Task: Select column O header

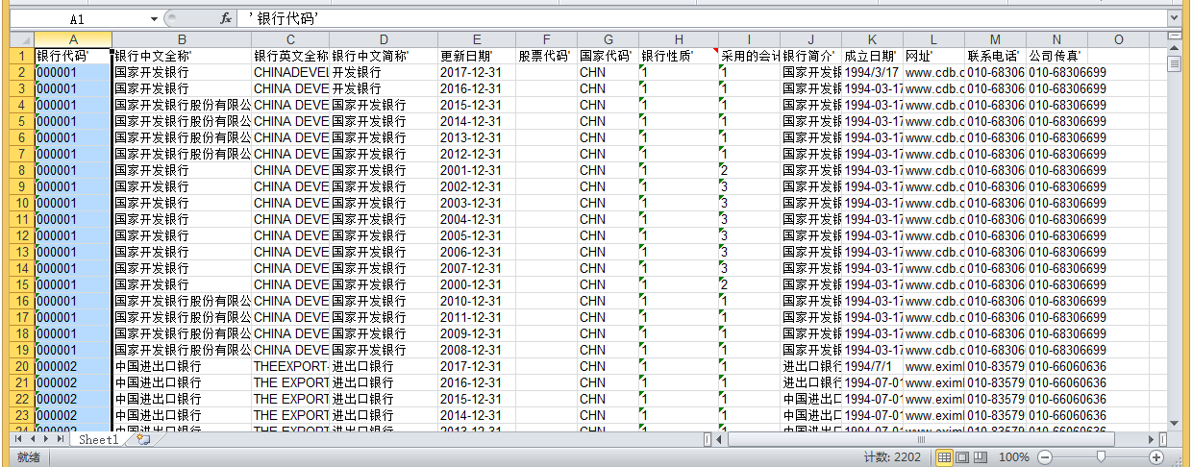Action: tap(1118, 39)
